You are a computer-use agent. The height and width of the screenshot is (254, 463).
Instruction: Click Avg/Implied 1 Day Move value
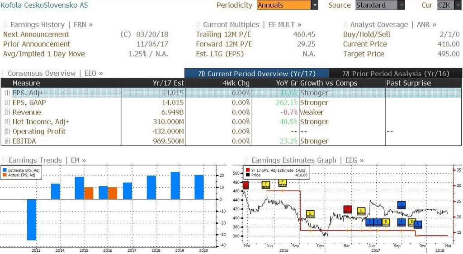pos(148,54)
